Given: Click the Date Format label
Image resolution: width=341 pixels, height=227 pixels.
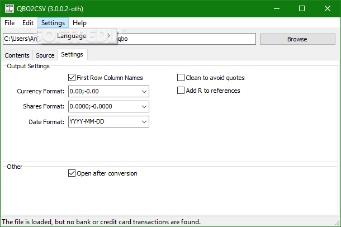Looking at the screenshot, I should (x=46, y=122).
